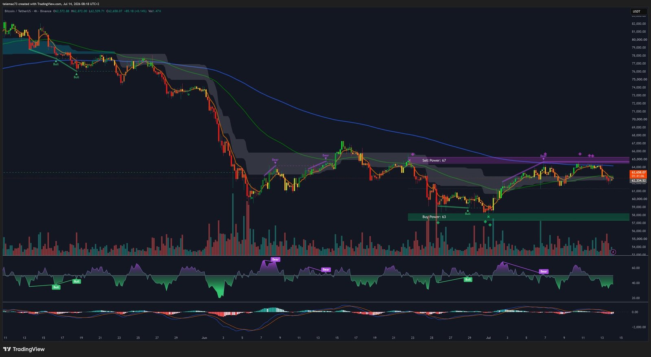Click the -2,000.00 MACD axis label
Image resolution: width=651 pixels, height=357 pixels.
[638, 327]
